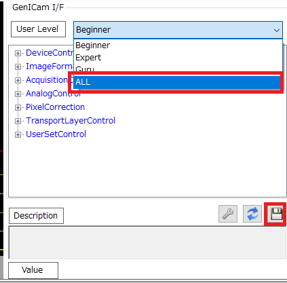287x283 pixels.
Task: Click the gray Description text area
Action: (x=147, y=242)
